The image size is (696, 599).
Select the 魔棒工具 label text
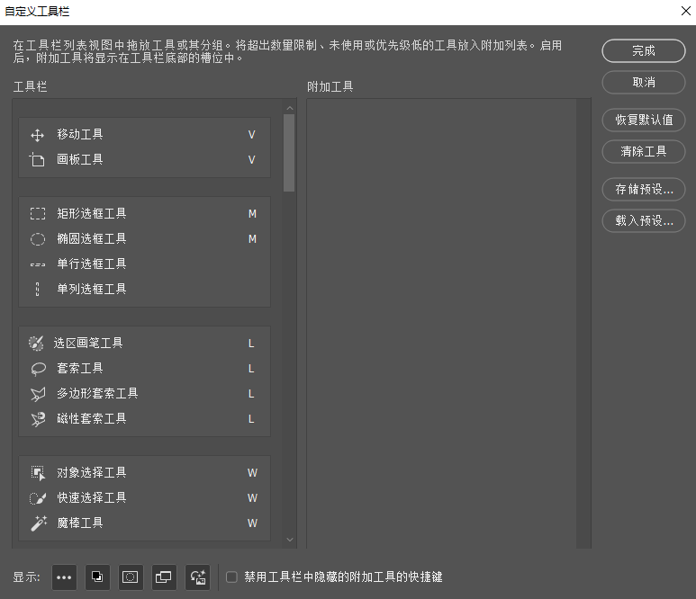click(x=80, y=523)
